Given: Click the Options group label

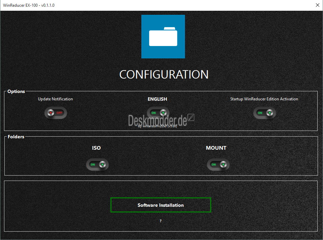Looking at the screenshot, I should click(16, 91).
